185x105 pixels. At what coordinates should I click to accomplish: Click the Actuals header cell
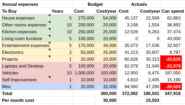tap(139, 4)
